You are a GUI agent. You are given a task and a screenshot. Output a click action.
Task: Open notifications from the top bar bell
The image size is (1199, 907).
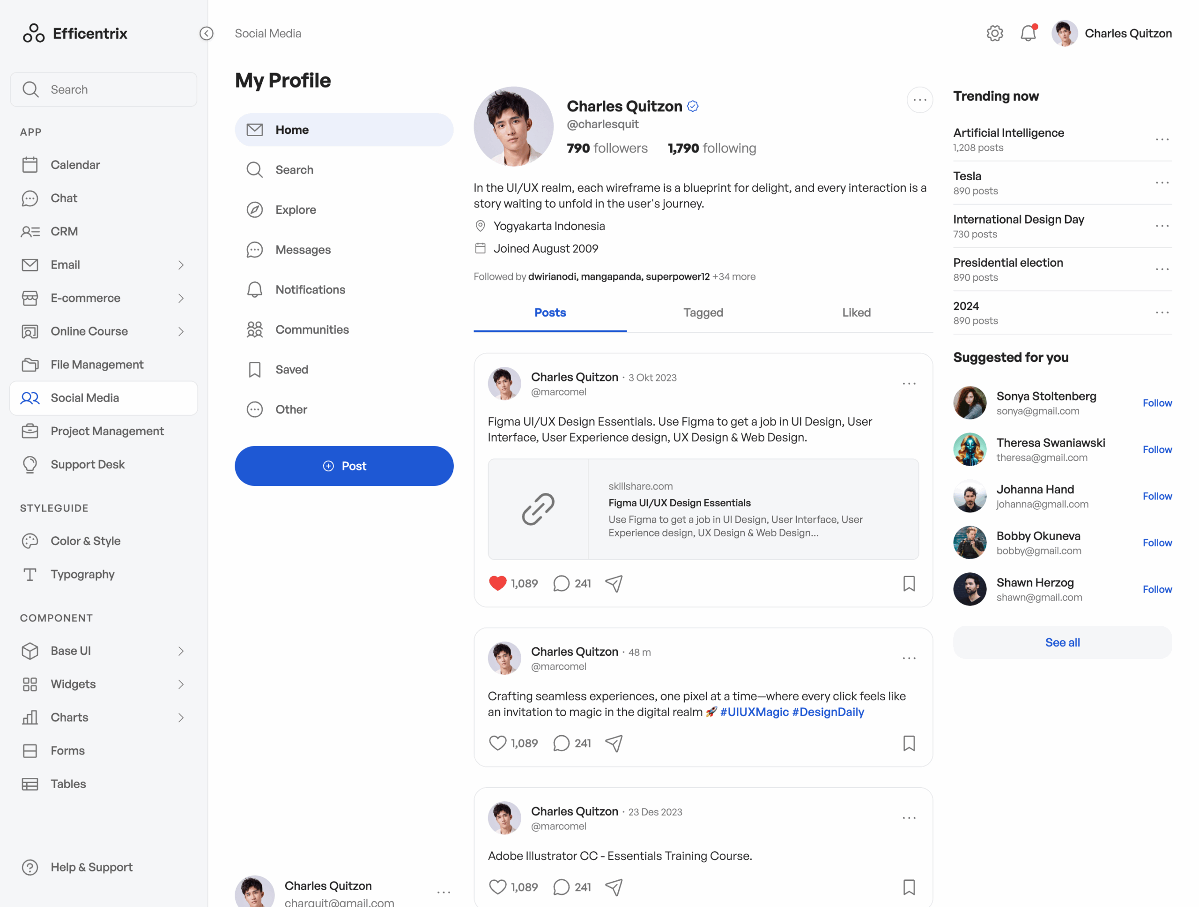[x=1028, y=33]
